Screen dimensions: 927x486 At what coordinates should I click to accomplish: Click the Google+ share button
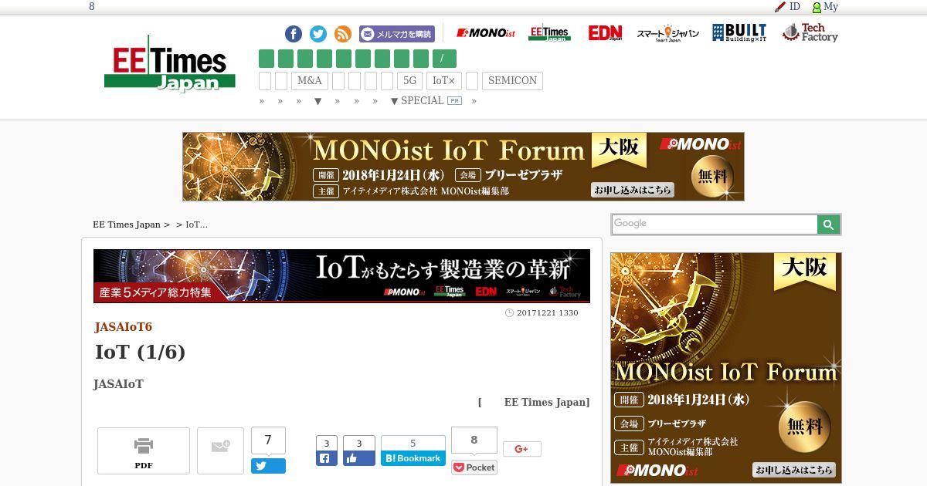point(522,449)
